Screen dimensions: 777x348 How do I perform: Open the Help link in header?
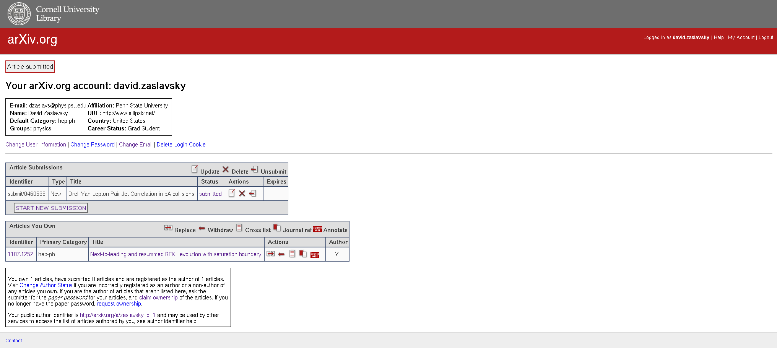click(719, 37)
